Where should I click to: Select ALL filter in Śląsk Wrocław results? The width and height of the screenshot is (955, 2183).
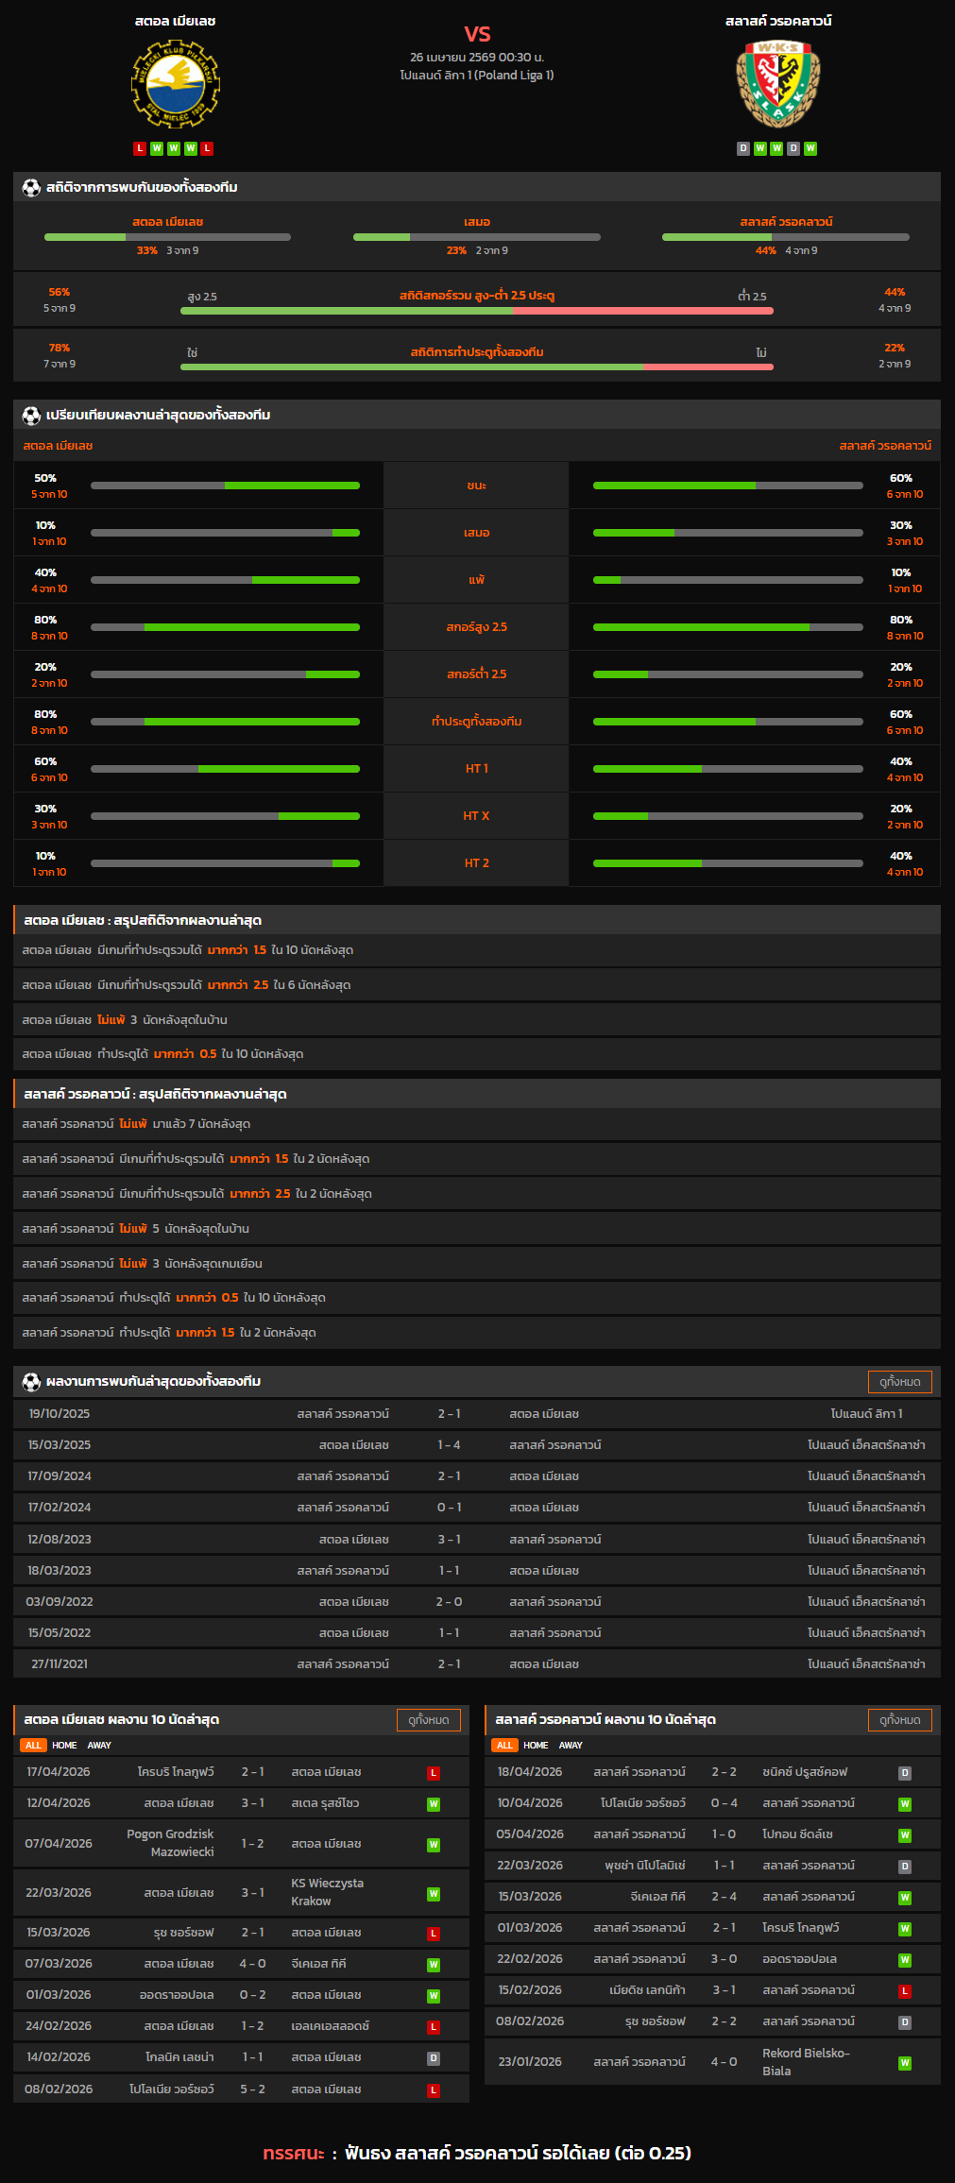pyautogui.click(x=504, y=1746)
